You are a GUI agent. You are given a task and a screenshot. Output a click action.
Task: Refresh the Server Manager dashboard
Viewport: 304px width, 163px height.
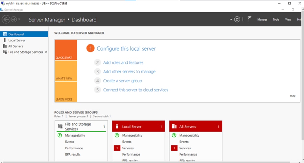coord(237,19)
